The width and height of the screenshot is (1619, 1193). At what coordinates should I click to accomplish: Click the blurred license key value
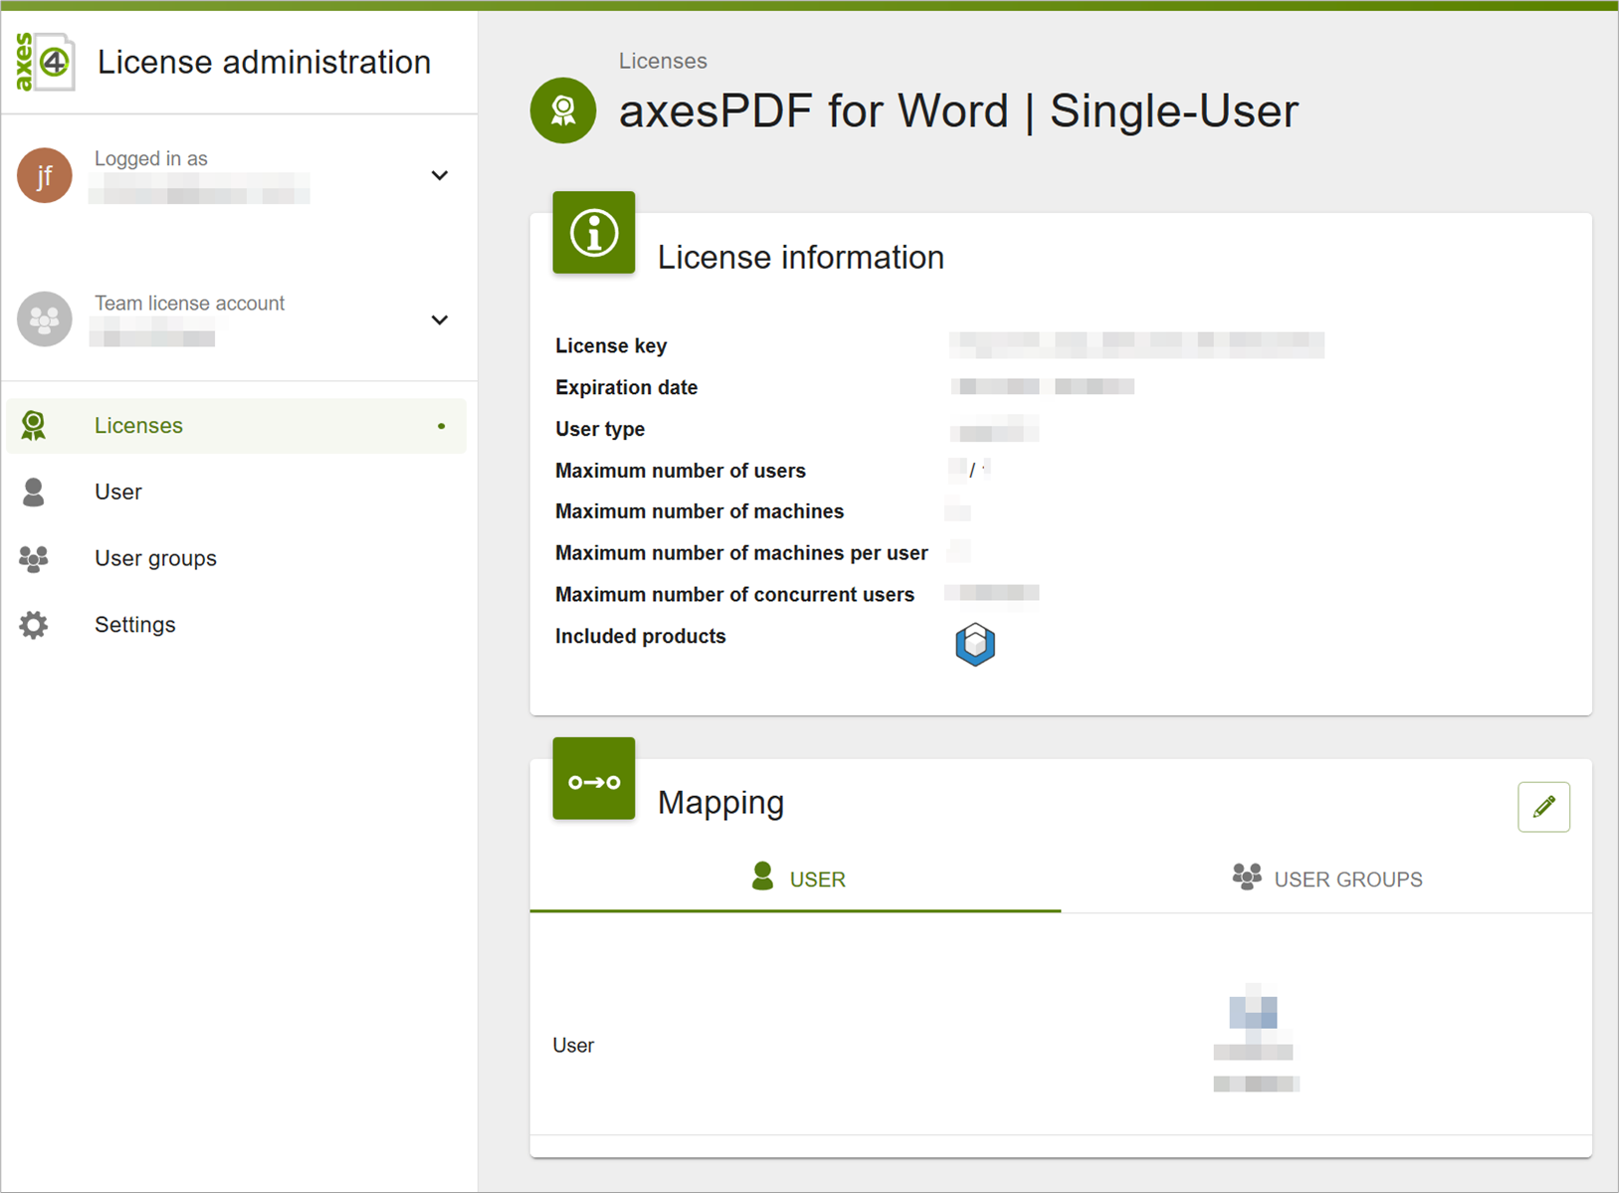(x=1136, y=345)
